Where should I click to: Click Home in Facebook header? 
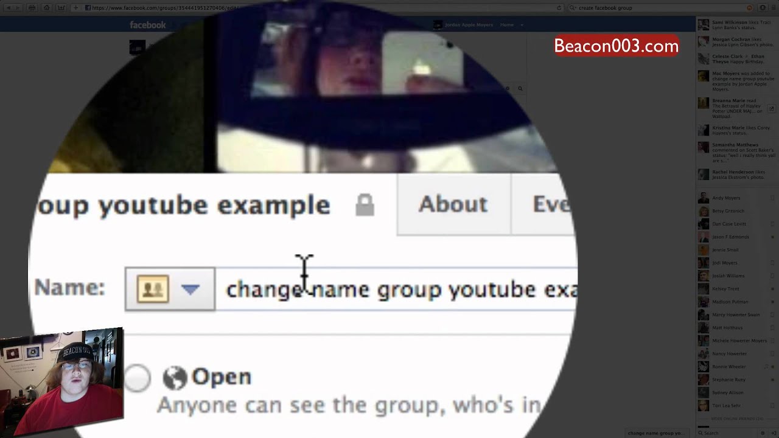(x=506, y=25)
